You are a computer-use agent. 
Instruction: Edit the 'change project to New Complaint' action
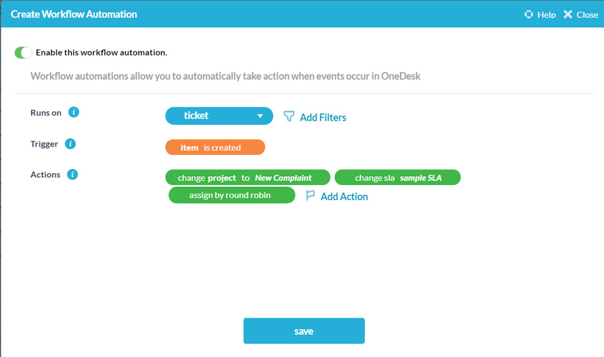248,178
